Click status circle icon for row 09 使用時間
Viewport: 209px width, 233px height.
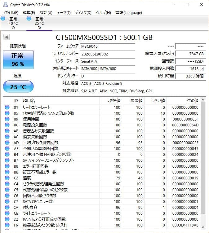7,119
